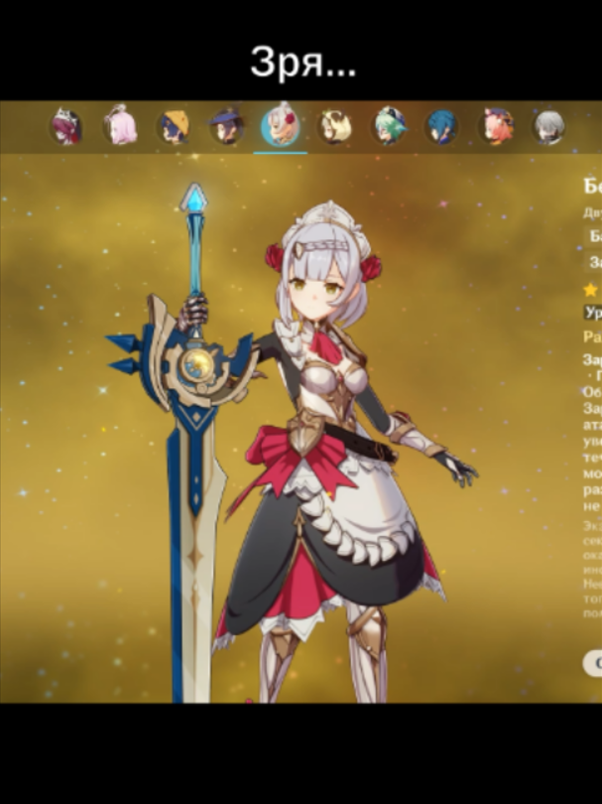Pick the gray-haired character avatar
Image resolution: width=602 pixels, height=804 pixels.
(549, 127)
